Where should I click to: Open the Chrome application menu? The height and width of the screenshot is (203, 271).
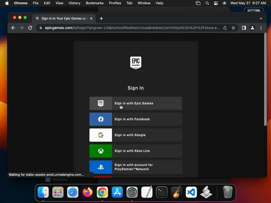point(21,3)
